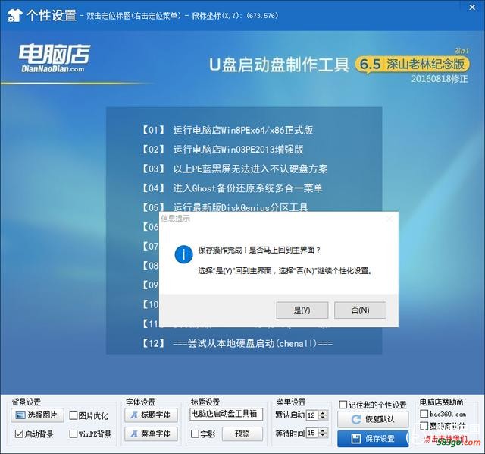Image resolution: width=485 pixels, height=454 pixels.
Task: Click the 菜单设置 group label
Action: [x=291, y=402]
